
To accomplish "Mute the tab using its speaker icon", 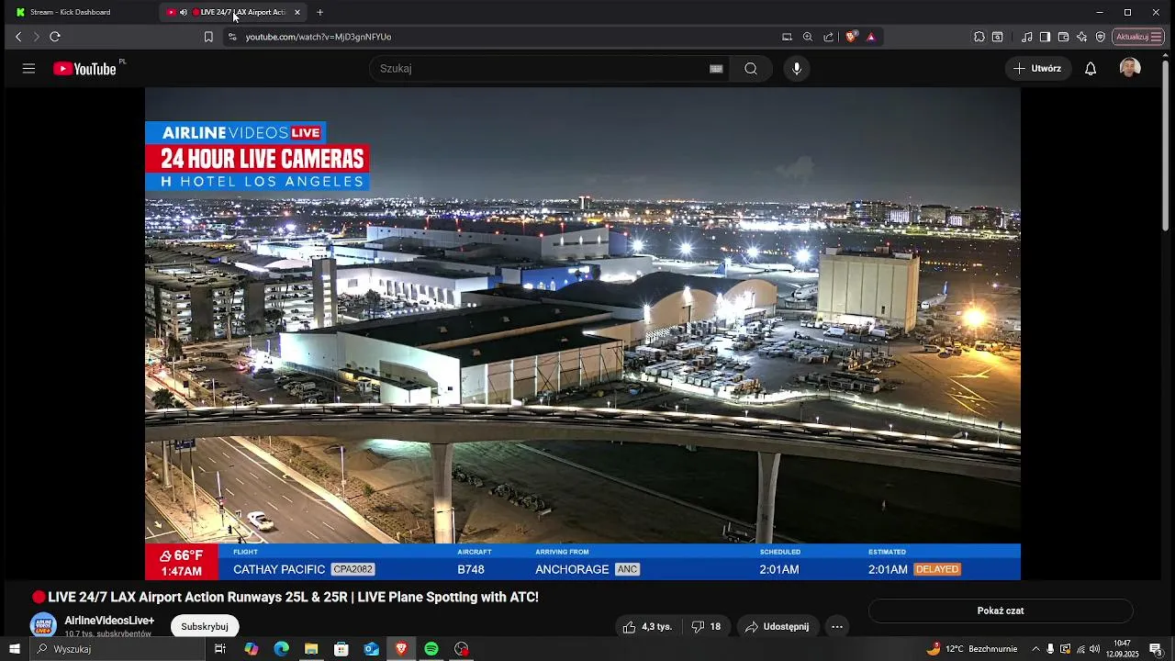I will (x=184, y=12).
